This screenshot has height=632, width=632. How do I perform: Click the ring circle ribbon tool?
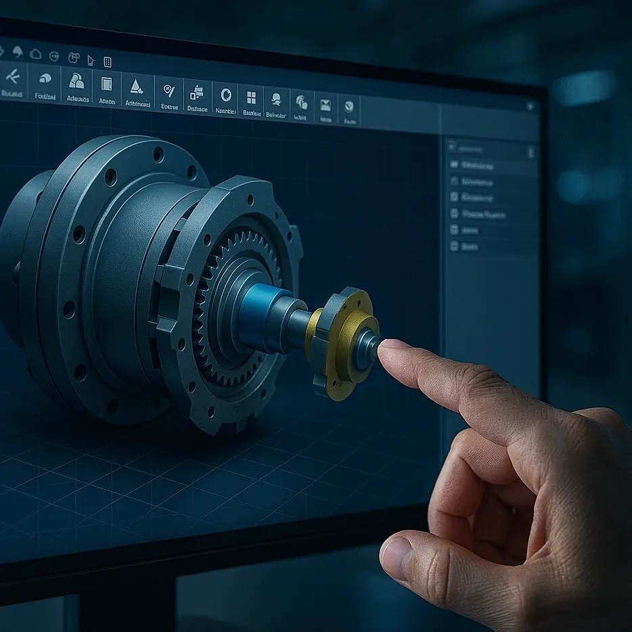[225, 95]
